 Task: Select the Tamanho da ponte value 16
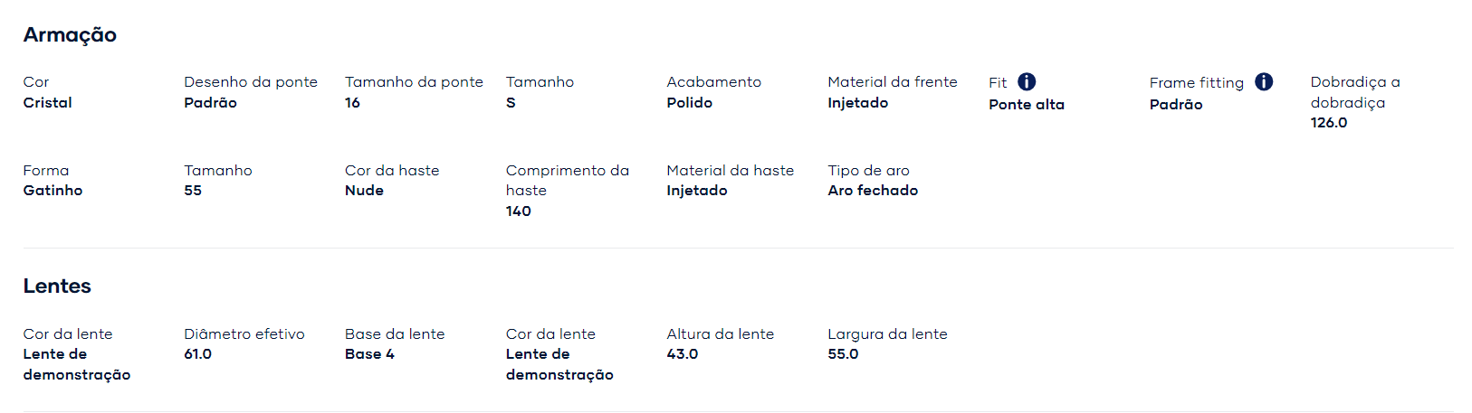point(352,103)
